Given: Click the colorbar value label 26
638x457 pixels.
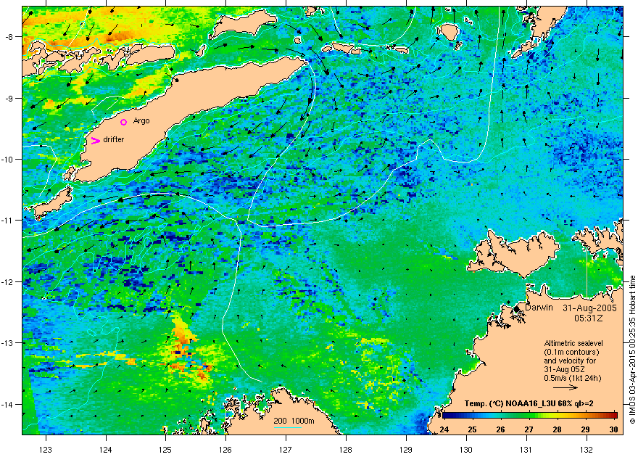Looking at the screenshot, I should (500, 429).
